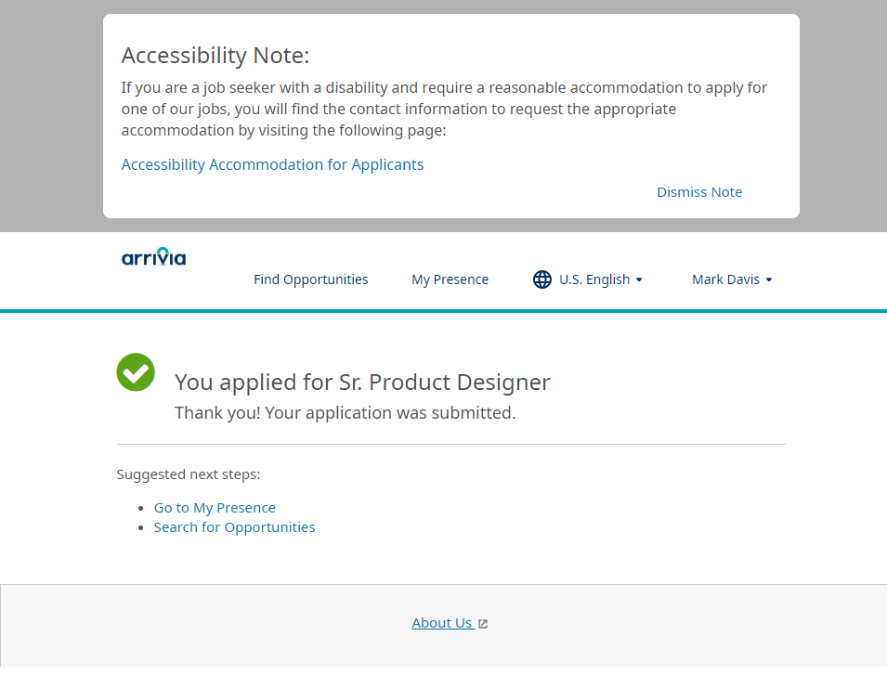Dismiss the accessibility note

tap(699, 192)
